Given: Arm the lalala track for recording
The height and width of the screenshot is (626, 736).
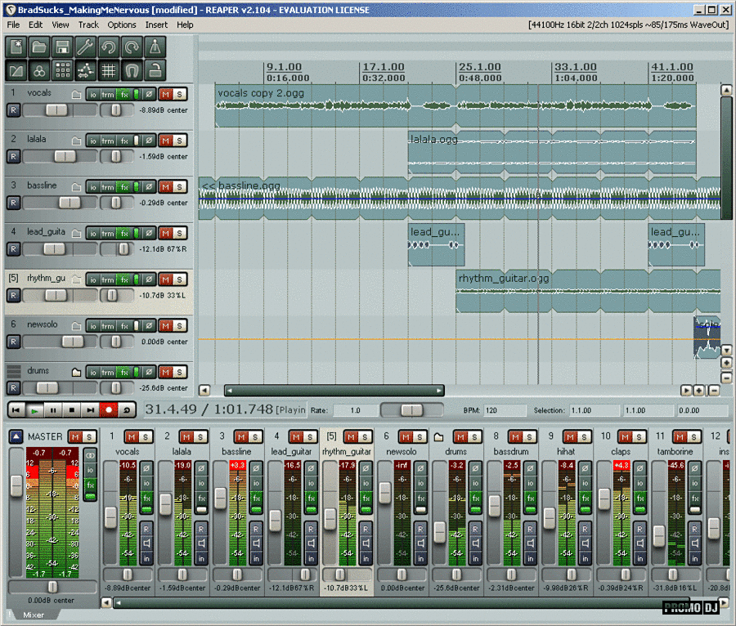Looking at the screenshot, I should (13, 156).
